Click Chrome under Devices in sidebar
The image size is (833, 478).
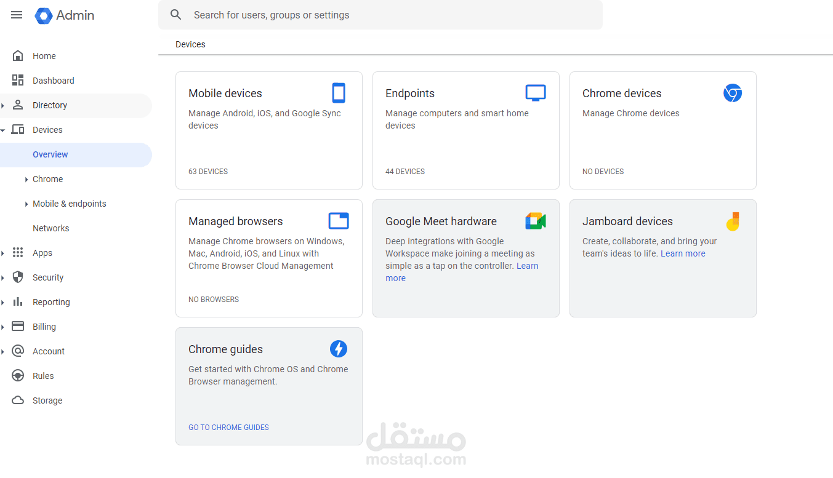47,179
